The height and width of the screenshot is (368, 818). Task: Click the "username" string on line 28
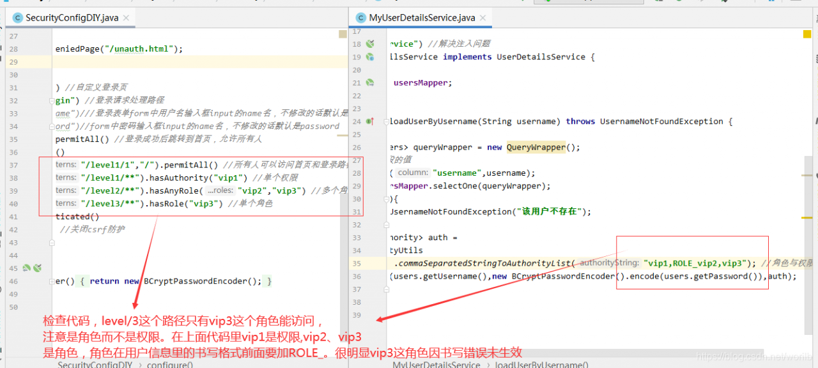point(458,172)
